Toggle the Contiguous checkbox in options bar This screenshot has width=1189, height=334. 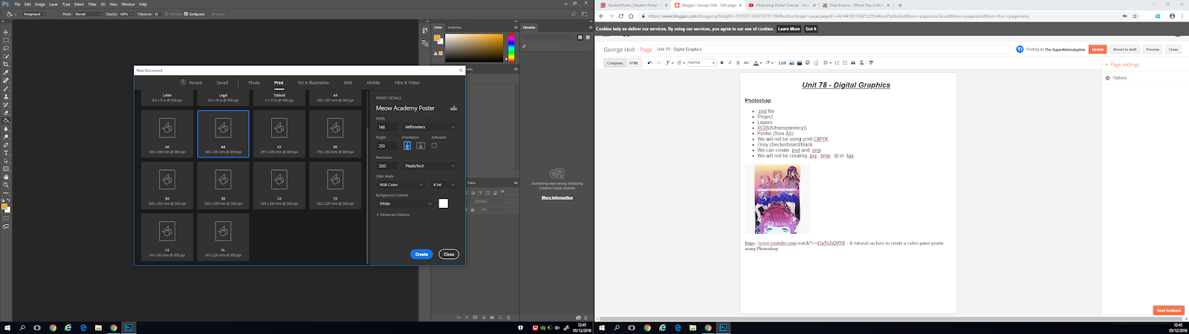coord(186,14)
